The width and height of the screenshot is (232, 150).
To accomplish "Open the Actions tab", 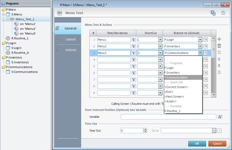I will [71, 50].
